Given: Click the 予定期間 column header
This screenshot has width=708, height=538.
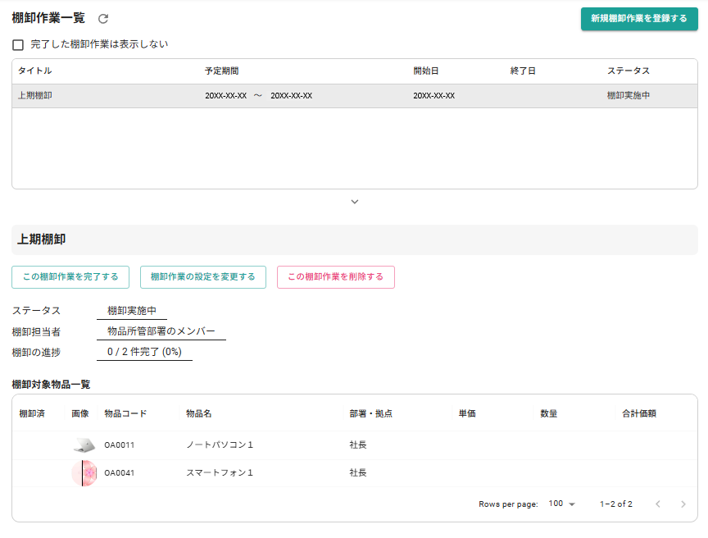Looking at the screenshot, I should 222,71.
